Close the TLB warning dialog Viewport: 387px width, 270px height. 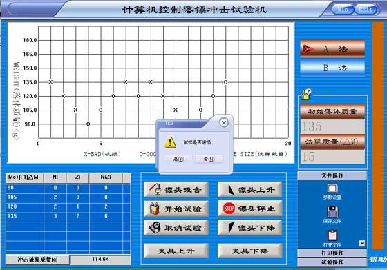[x=224, y=122]
